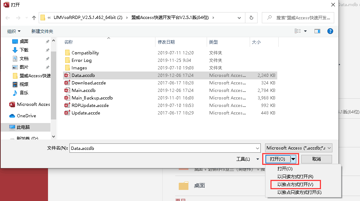Viewport: 360px width, 201px height.
Task: Refresh the current folder view
Action: coord(251,18)
